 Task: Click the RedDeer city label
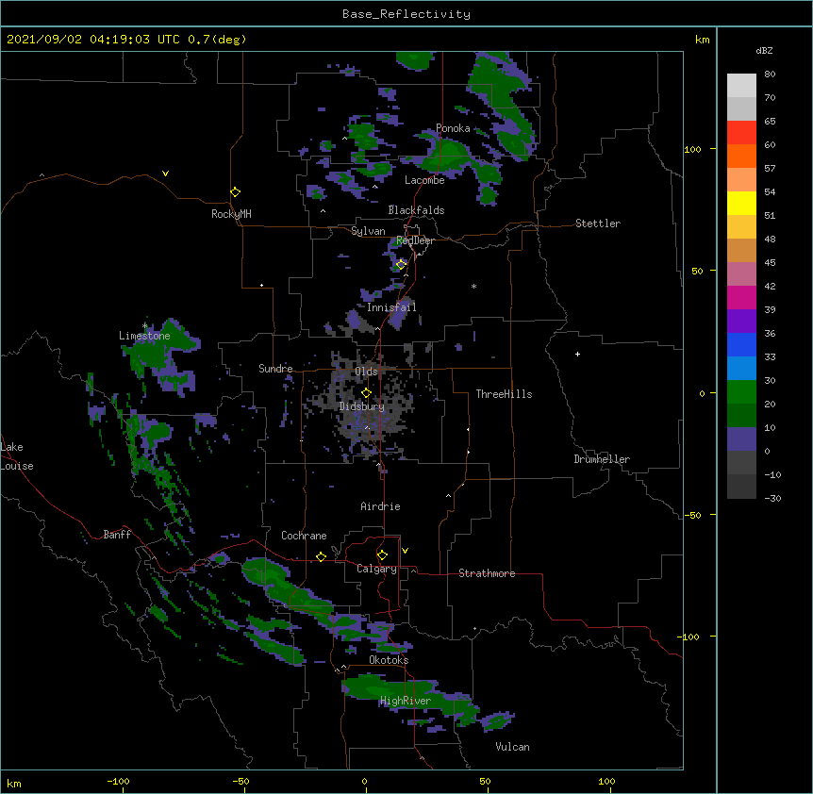(x=415, y=240)
